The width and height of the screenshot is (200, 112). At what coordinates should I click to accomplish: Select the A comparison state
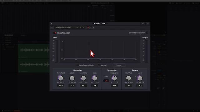pyautogui.click(x=88, y=27)
